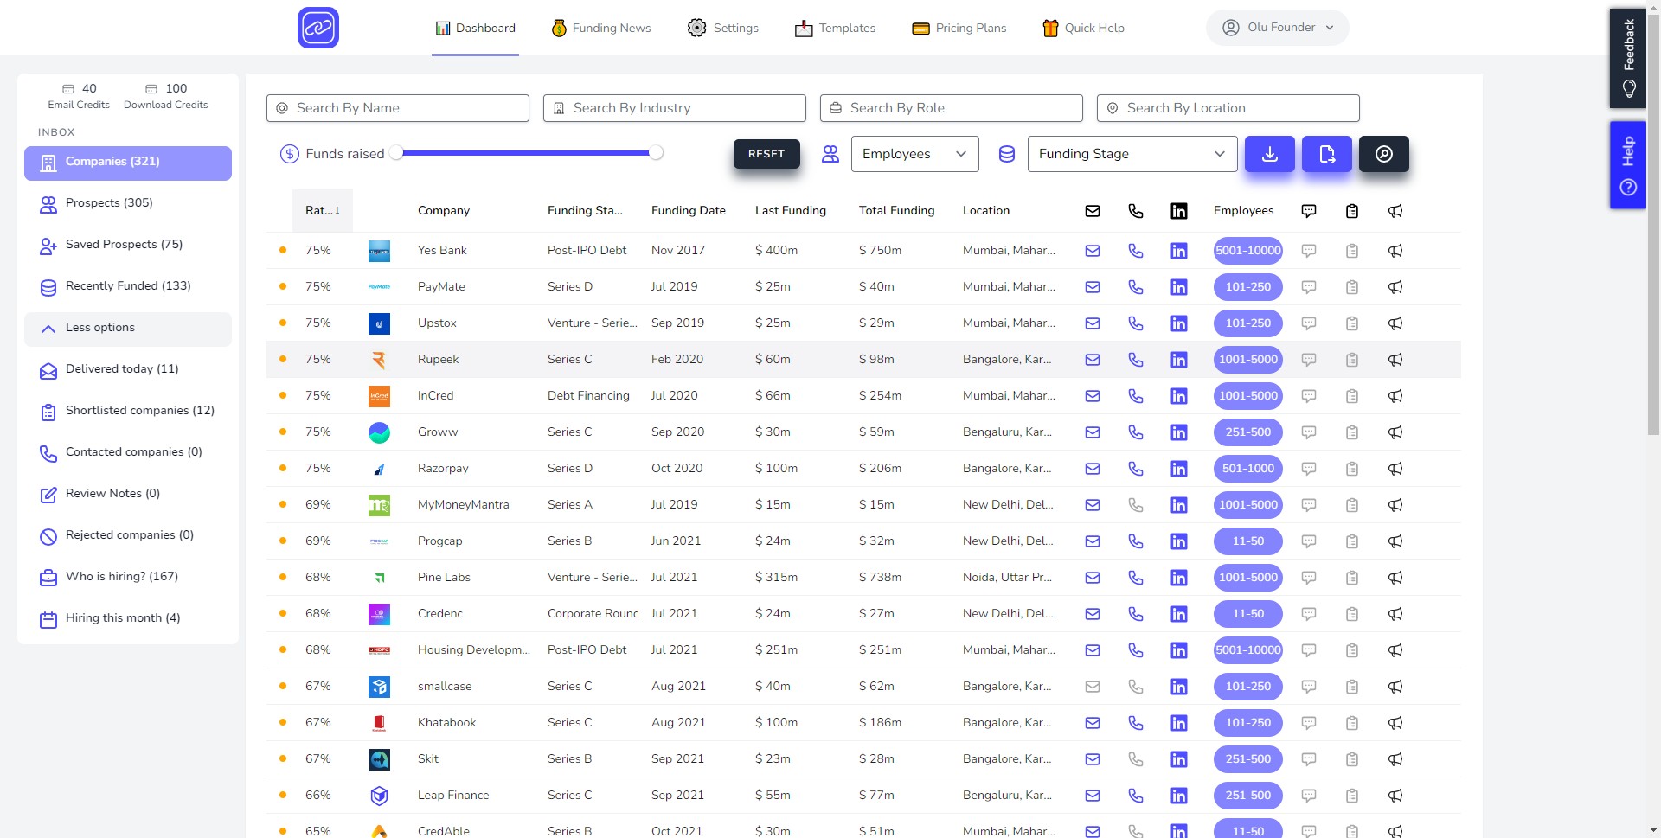Click the app logo icon in header

pos(317,28)
